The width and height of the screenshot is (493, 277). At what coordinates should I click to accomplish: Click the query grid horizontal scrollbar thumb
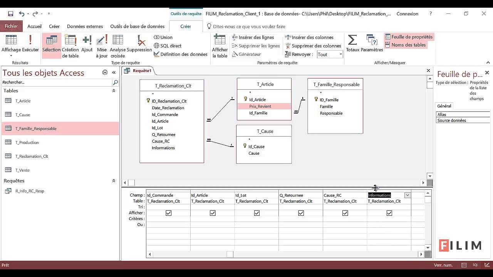tap(230, 254)
